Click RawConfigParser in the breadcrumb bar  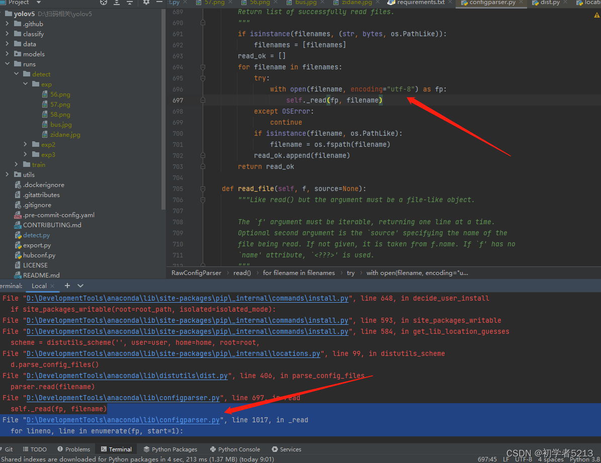tap(196, 273)
